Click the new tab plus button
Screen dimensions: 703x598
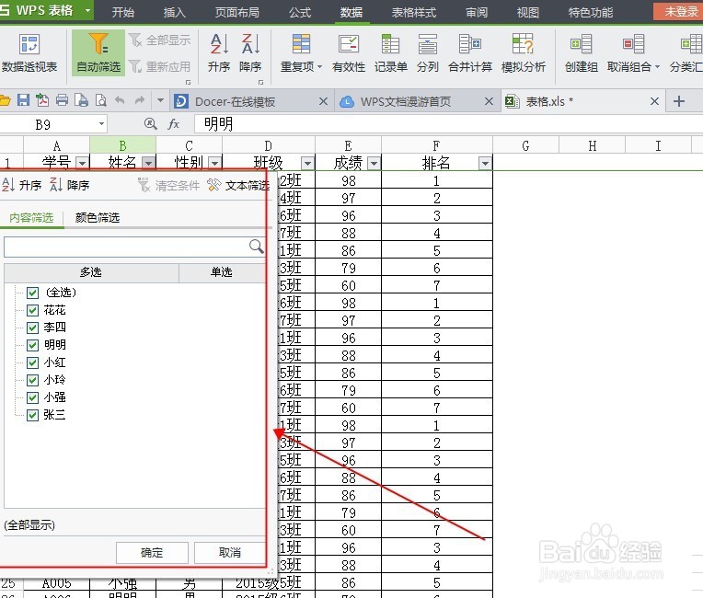[x=679, y=101]
